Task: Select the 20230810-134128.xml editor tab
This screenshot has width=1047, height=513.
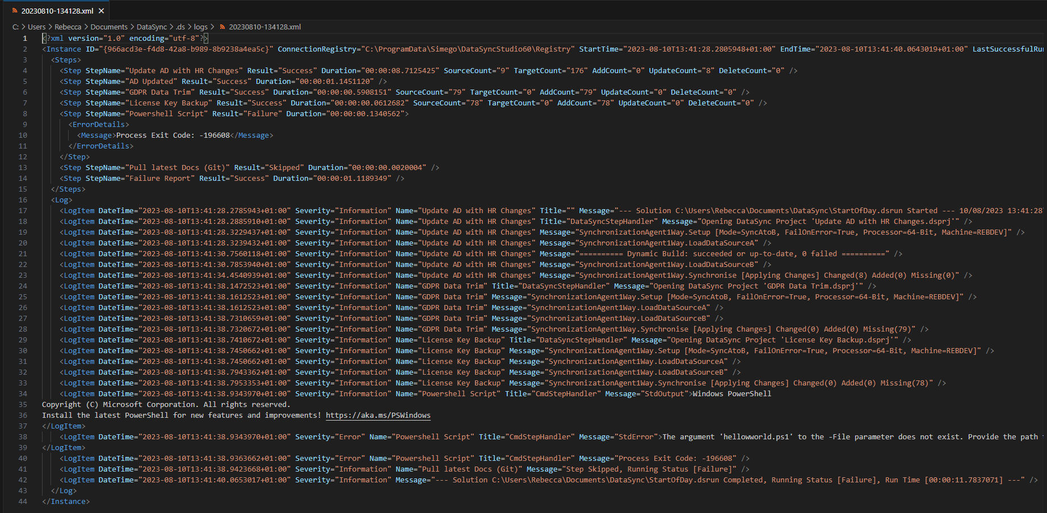Action: [x=57, y=11]
